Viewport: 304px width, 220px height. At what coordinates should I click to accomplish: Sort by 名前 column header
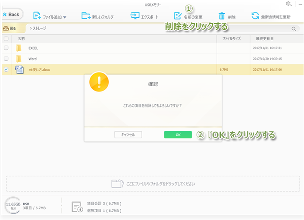[21, 38]
